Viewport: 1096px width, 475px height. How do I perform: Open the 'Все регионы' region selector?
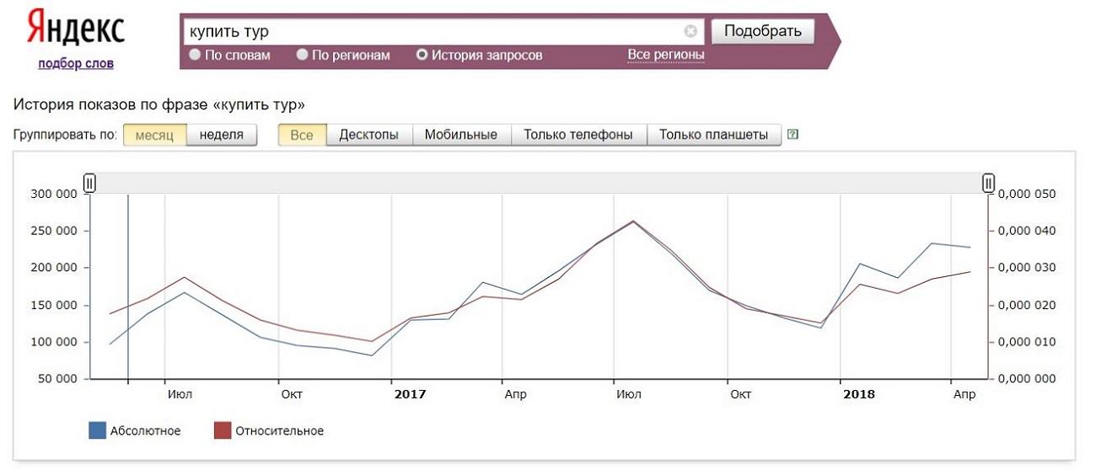pyautogui.click(x=666, y=55)
